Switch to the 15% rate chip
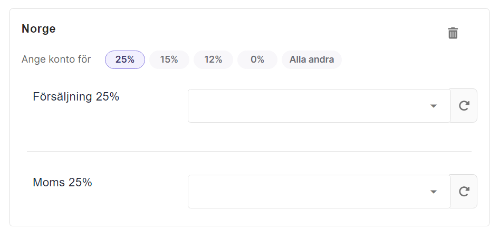This screenshot has height=230, width=499. tap(169, 59)
